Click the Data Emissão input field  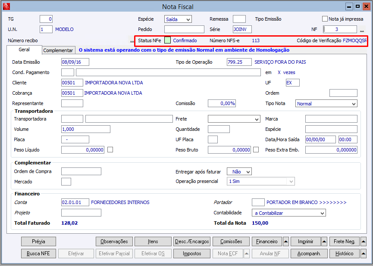point(75,62)
